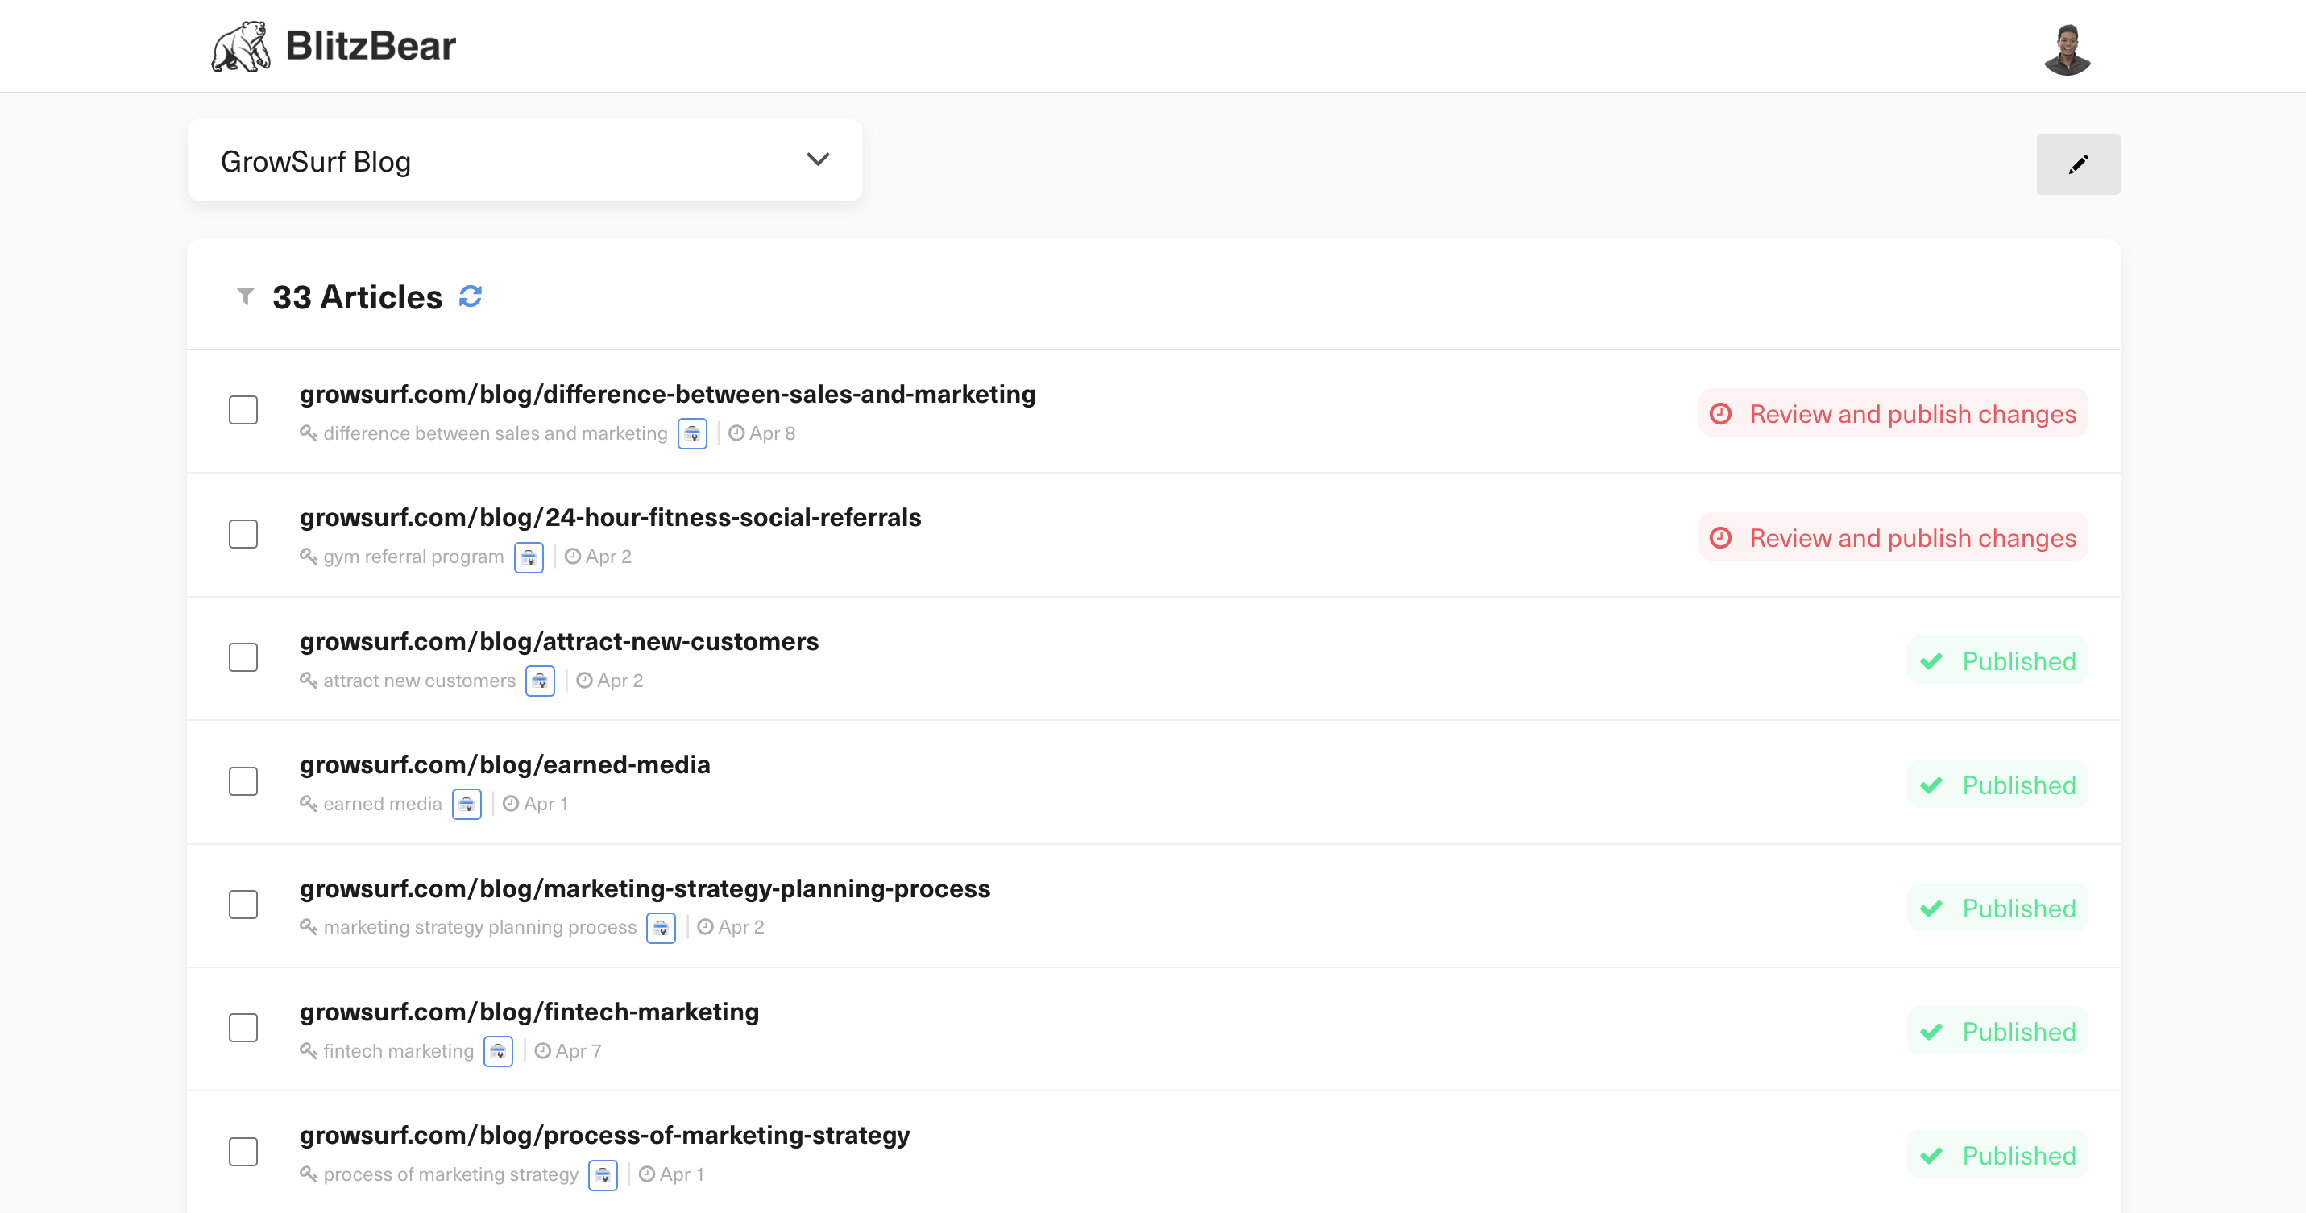Viewport: 2306px width, 1213px height.
Task: Click blue badge icon after 'attract new customers'
Action: (540, 681)
